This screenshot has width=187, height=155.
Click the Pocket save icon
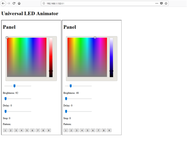tap(161, 3)
